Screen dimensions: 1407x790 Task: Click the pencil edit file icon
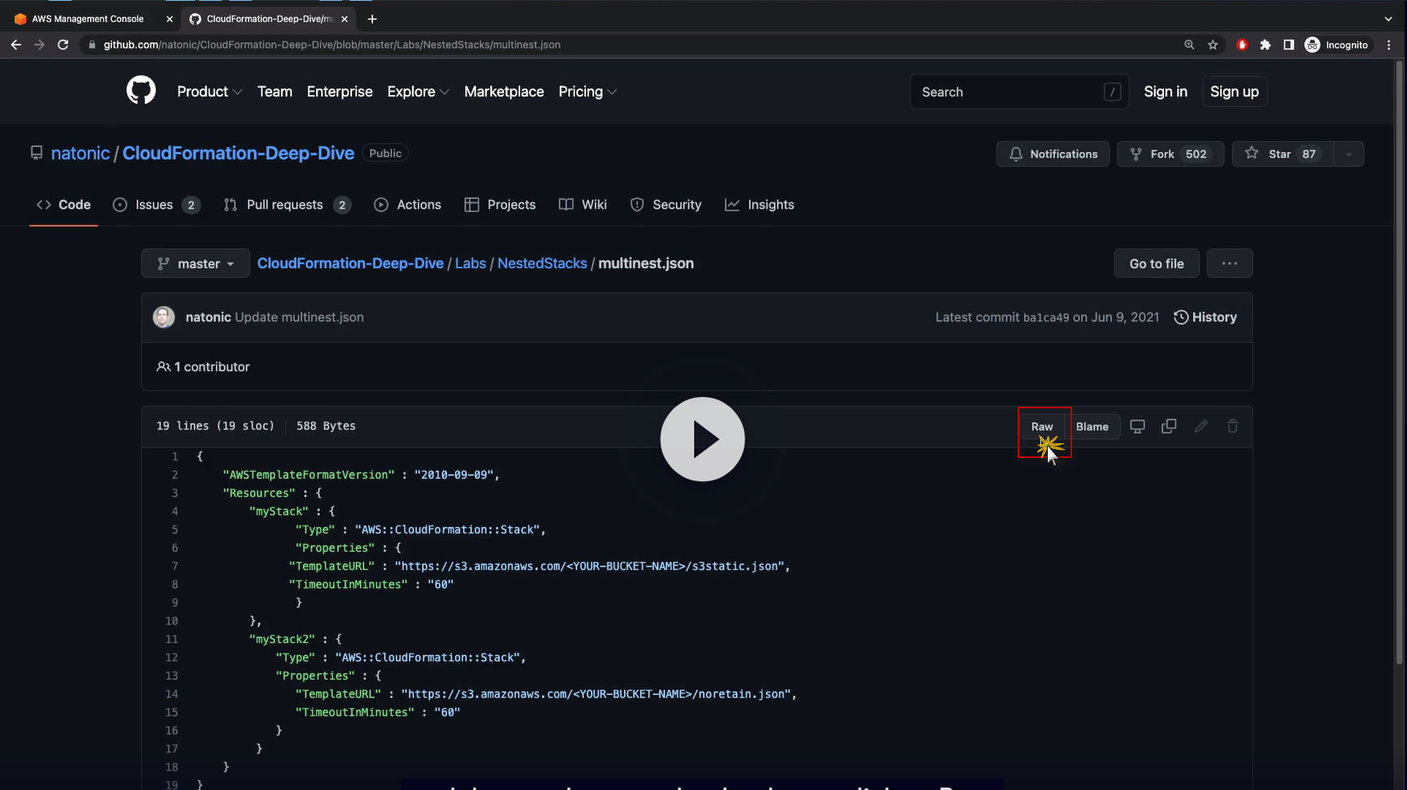pos(1201,426)
